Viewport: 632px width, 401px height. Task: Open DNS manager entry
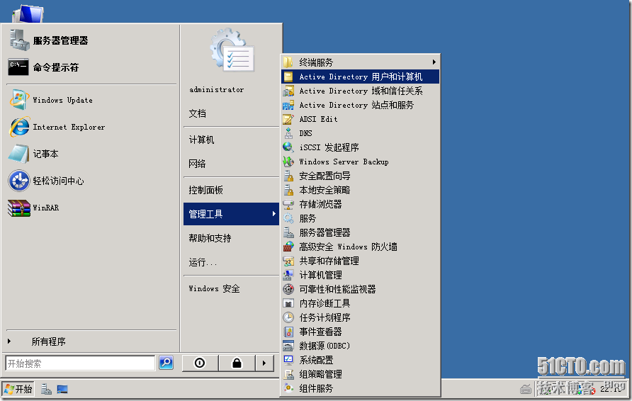pyautogui.click(x=361, y=133)
